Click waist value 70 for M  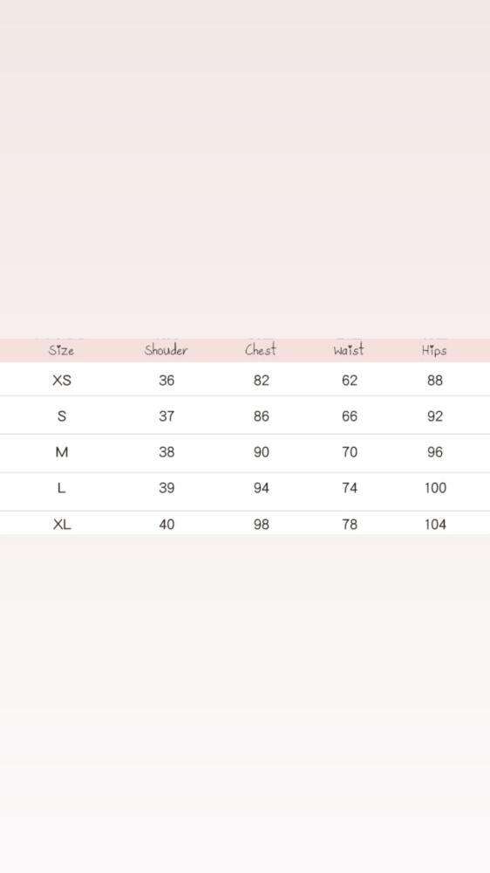pos(350,452)
